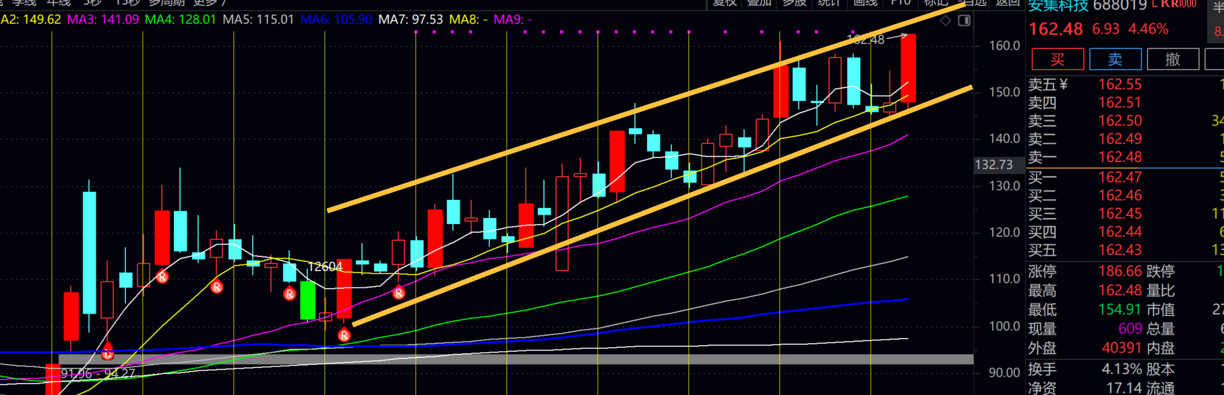Click the 标记 mark tool
The width and height of the screenshot is (1224, 395).
pos(936,3)
